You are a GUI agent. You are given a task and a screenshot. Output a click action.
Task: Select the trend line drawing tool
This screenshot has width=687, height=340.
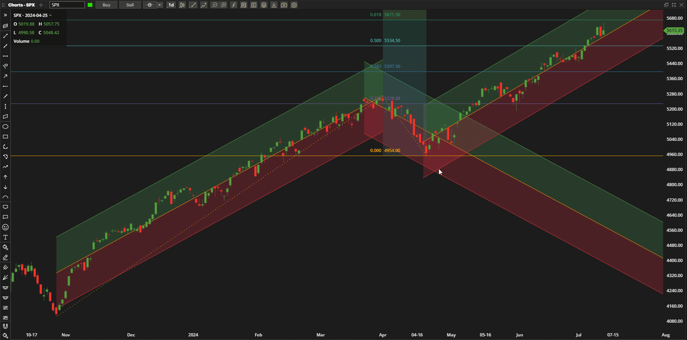click(5, 36)
